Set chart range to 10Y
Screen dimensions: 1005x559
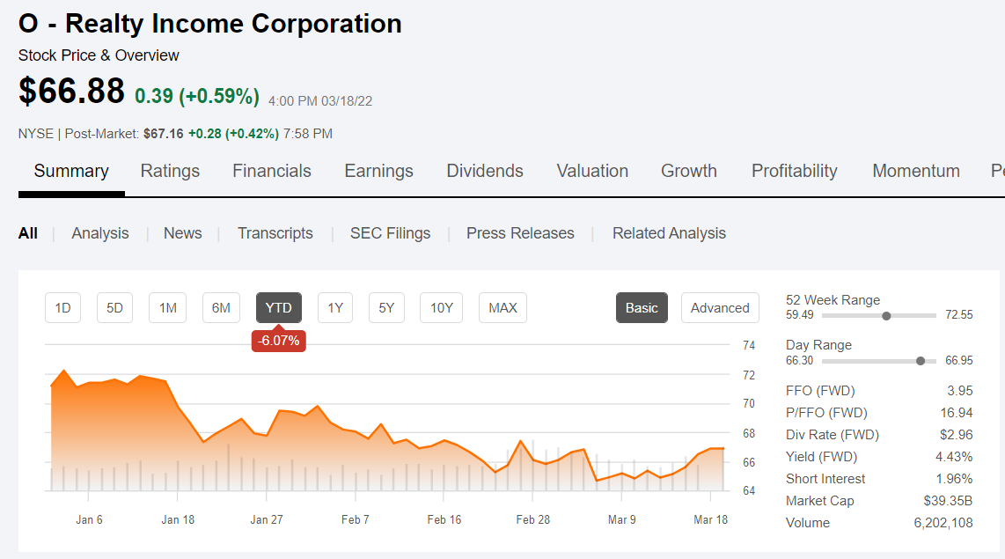click(x=442, y=308)
